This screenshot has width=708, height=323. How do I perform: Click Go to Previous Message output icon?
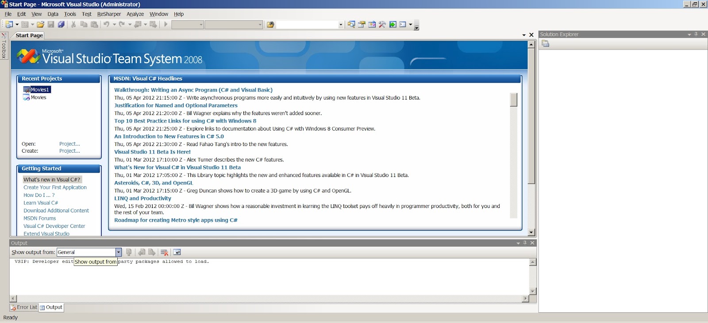click(142, 252)
